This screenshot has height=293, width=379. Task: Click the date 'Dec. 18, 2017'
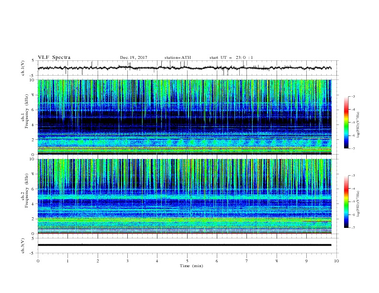[134, 57]
